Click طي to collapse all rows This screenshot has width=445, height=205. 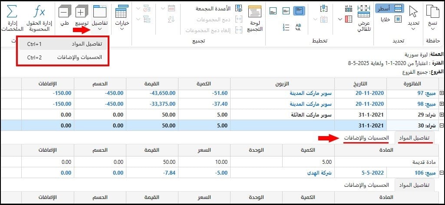pos(65,16)
